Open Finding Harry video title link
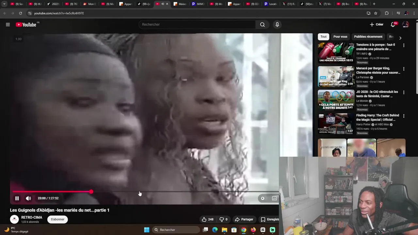 (x=378, y=117)
